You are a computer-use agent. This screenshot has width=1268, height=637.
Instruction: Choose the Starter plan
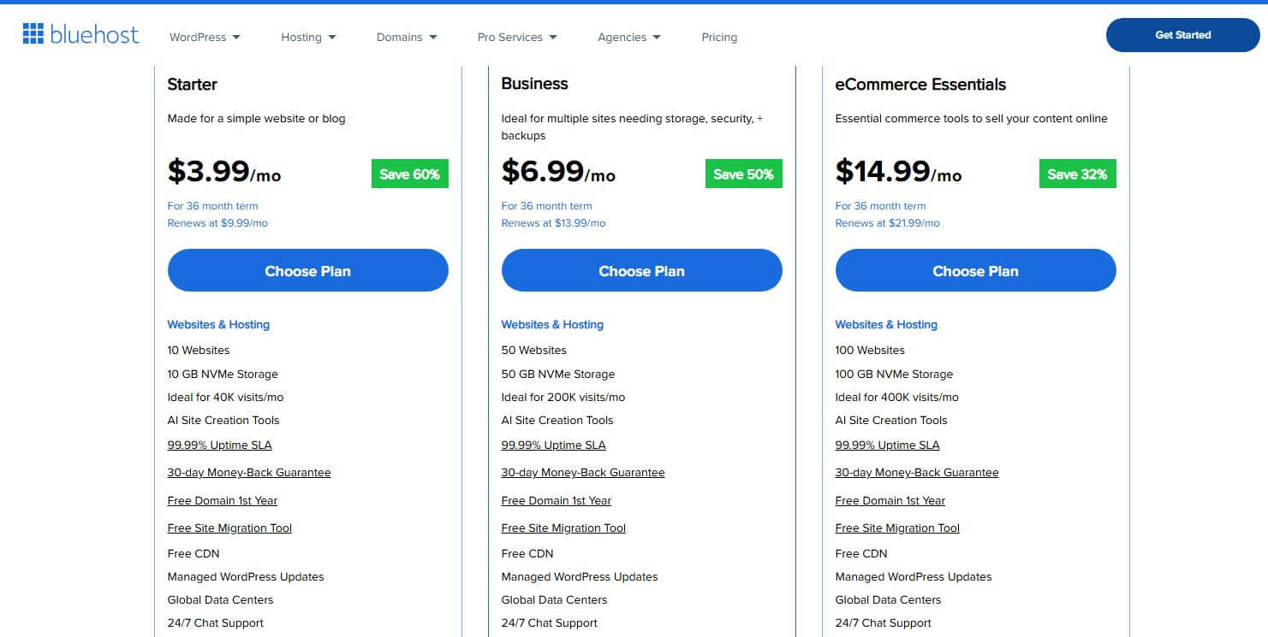[x=307, y=271]
